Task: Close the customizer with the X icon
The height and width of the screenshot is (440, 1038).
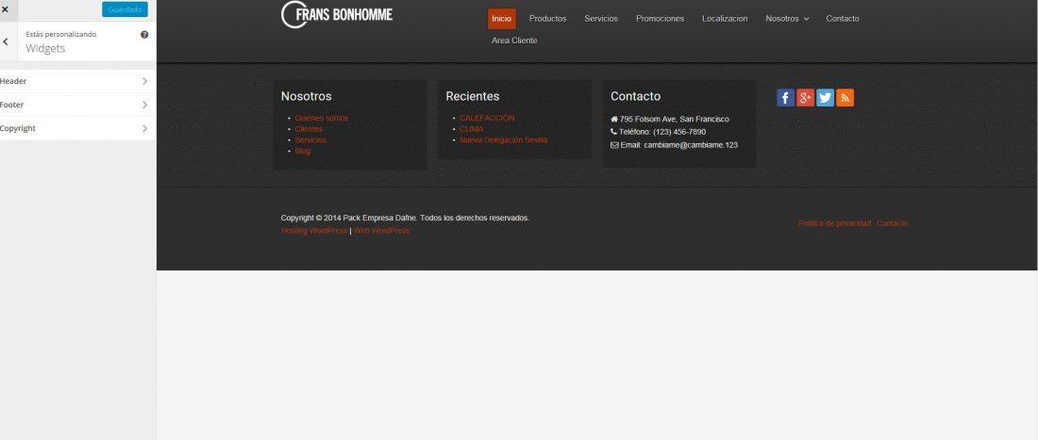Action: point(6,9)
